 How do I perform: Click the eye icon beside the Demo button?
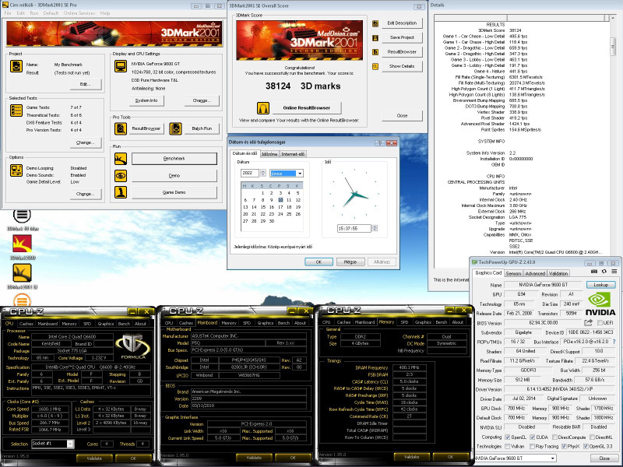pyautogui.click(x=121, y=176)
